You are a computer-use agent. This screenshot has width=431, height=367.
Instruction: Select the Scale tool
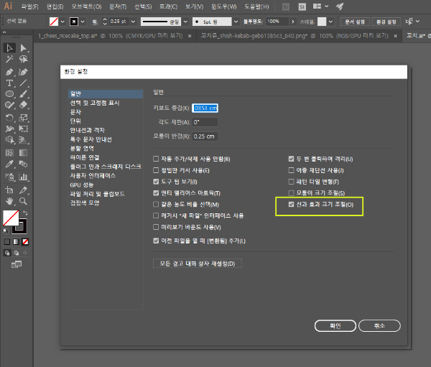coord(24,118)
